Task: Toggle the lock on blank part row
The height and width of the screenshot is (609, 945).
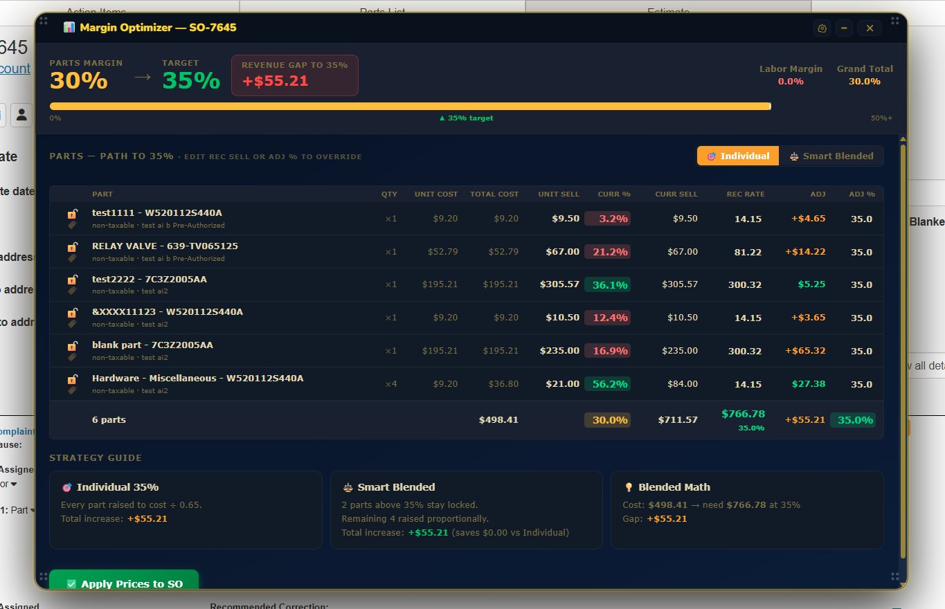Action: 72,346
